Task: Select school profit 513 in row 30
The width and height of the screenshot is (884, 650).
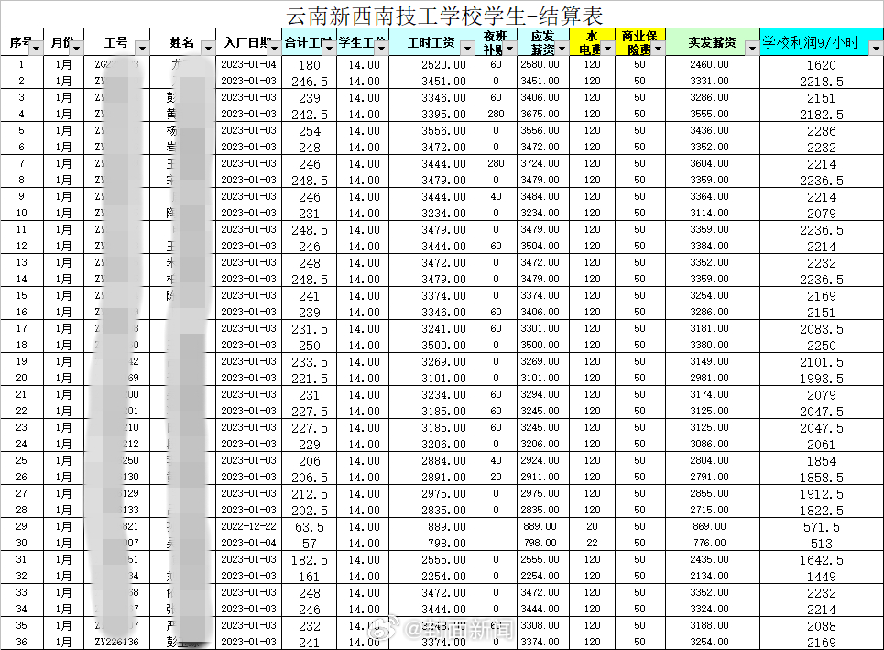Action: tap(822, 544)
